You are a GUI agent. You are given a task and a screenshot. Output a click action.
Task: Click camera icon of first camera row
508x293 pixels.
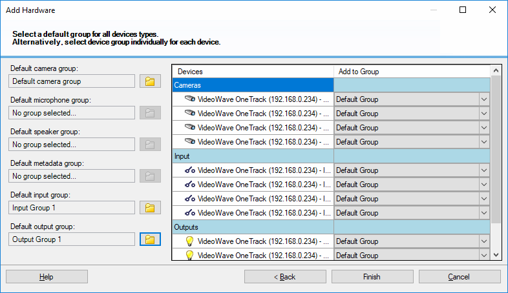click(x=190, y=99)
